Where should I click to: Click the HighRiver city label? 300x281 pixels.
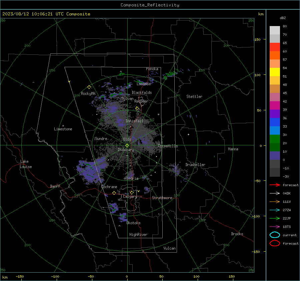[x=138, y=235]
